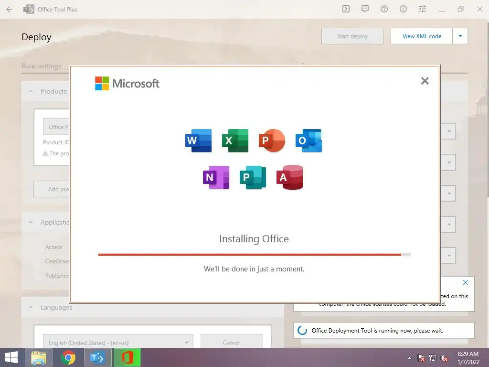Screen dimensions: 489x367
Task: Collapse the Applications section
Action: coord(31,222)
